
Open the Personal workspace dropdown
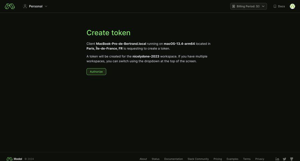35,6
